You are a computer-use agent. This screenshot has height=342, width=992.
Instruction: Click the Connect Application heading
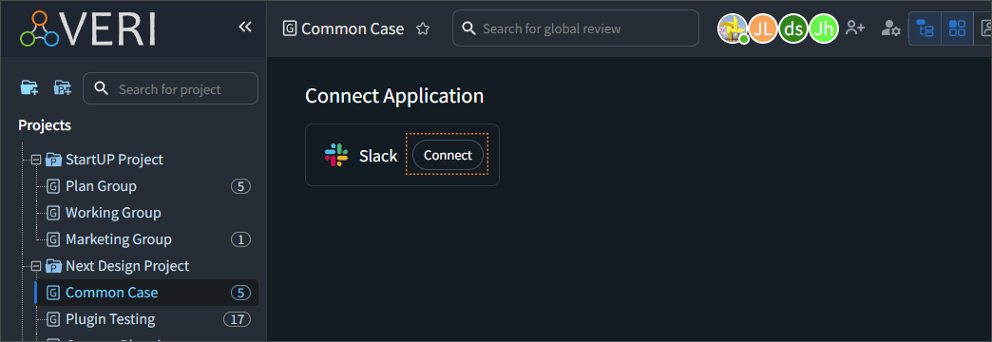tap(394, 95)
